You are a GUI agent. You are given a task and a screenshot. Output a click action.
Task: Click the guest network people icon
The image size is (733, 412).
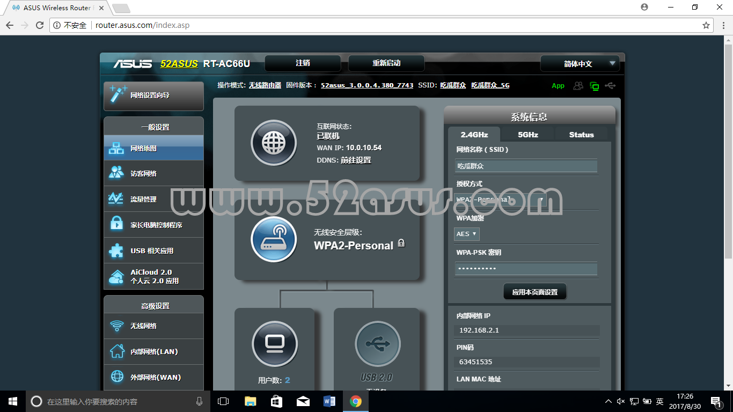click(x=116, y=173)
